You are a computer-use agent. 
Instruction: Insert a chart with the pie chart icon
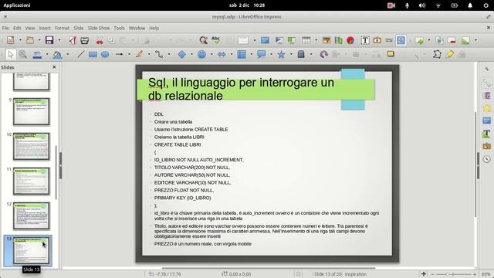350,40
